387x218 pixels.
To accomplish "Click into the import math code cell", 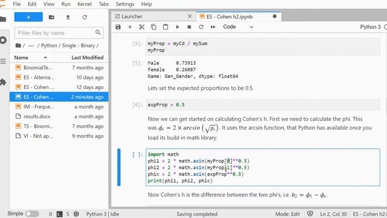I will [263, 167].
